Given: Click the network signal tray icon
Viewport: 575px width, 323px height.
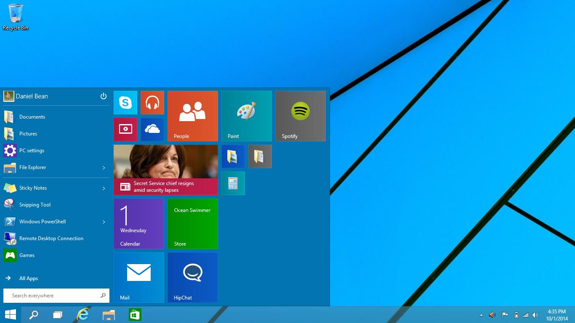Looking at the screenshot, I should point(525,315).
